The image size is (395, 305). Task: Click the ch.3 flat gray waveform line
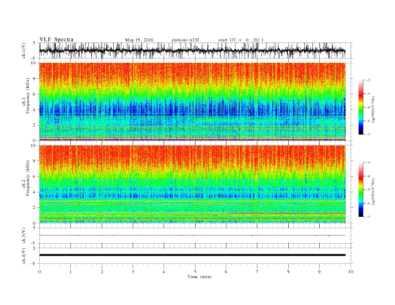pyautogui.click(x=193, y=235)
